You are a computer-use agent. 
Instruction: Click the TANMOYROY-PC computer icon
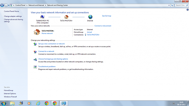(x=42, y=17)
